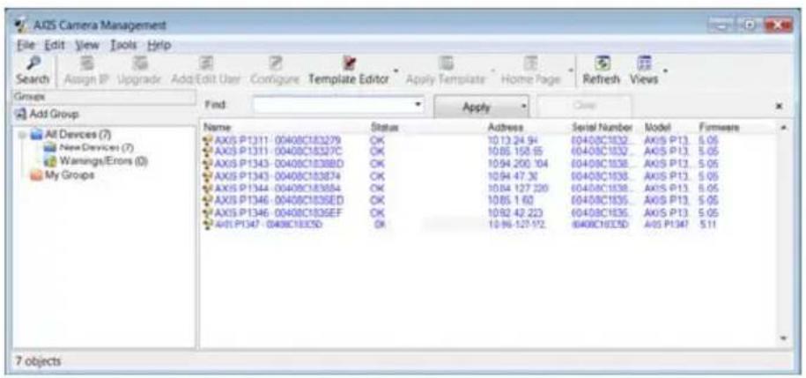Click the firmware value 5.11
This screenshot has width=806, height=378.
pos(708,224)
